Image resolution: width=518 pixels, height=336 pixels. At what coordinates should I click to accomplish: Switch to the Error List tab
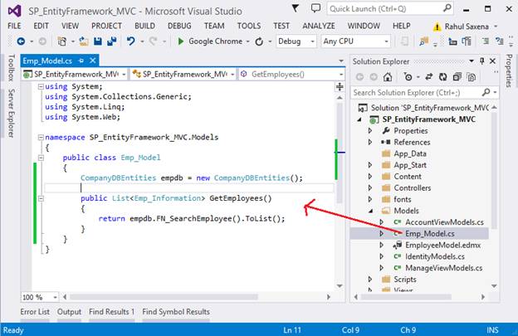click(35, 312)
